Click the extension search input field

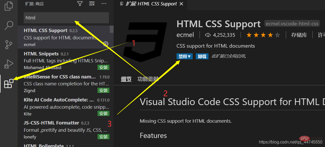[x=66, y=18]
